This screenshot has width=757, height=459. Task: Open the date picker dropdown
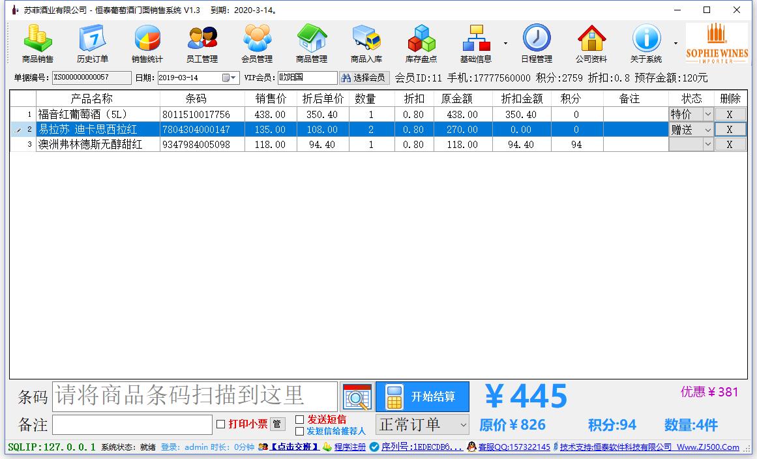point(230,78)
